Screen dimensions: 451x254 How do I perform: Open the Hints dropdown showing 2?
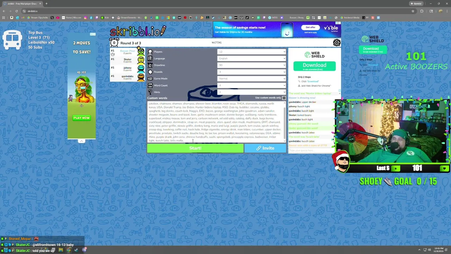point(252,92)
